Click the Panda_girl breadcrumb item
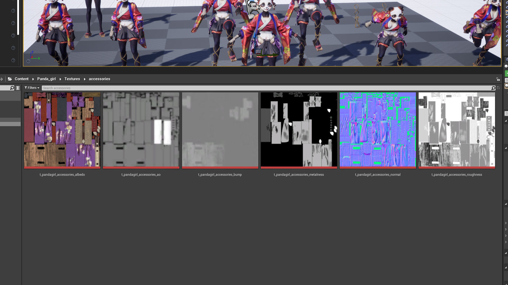The image size is (508, 285). click(47, 79)
